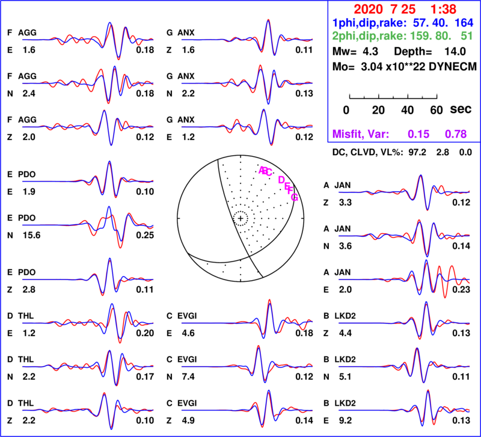
Task: Click the 'Mw= 4.3' magnitude value
Action: [355, 52]
